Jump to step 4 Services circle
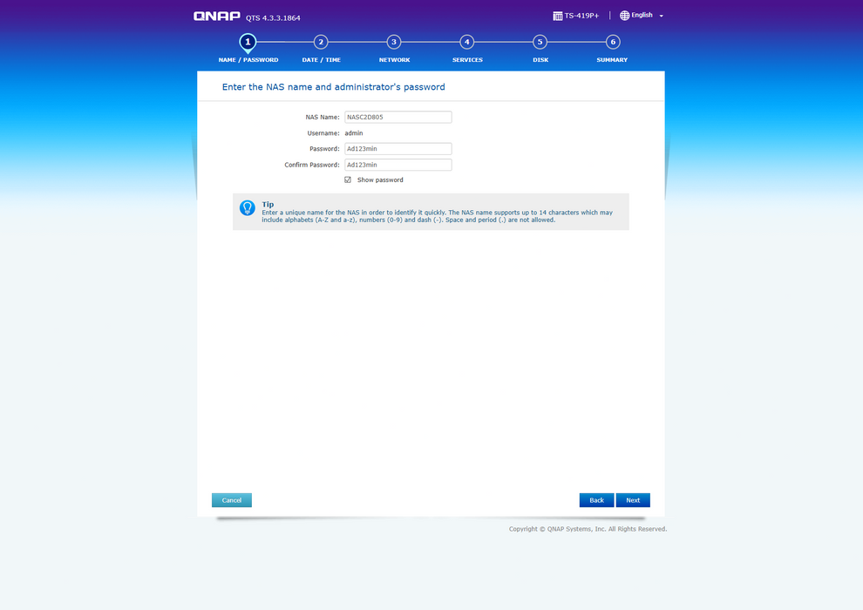 [467, 42]
